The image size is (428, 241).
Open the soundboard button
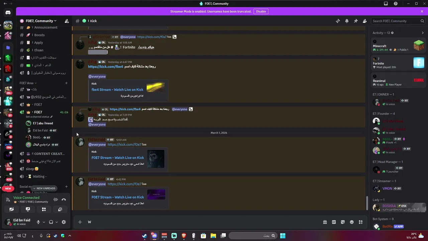coord(60,209)
